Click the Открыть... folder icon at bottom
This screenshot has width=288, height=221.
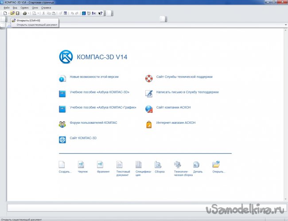click(x=216, y=165)
